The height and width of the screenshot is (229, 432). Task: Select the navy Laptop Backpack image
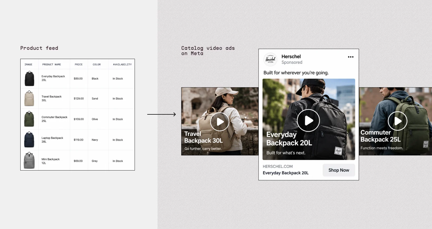29,140
